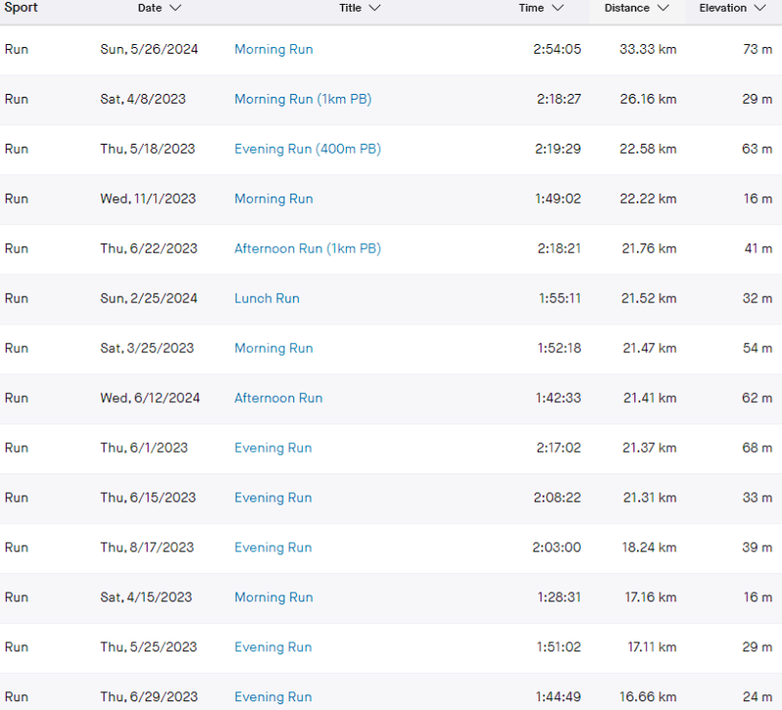This screenshot has height=710, width=782.
Task: Open Morning Run (1km PB) activity
Action: [x=303, y=99]
